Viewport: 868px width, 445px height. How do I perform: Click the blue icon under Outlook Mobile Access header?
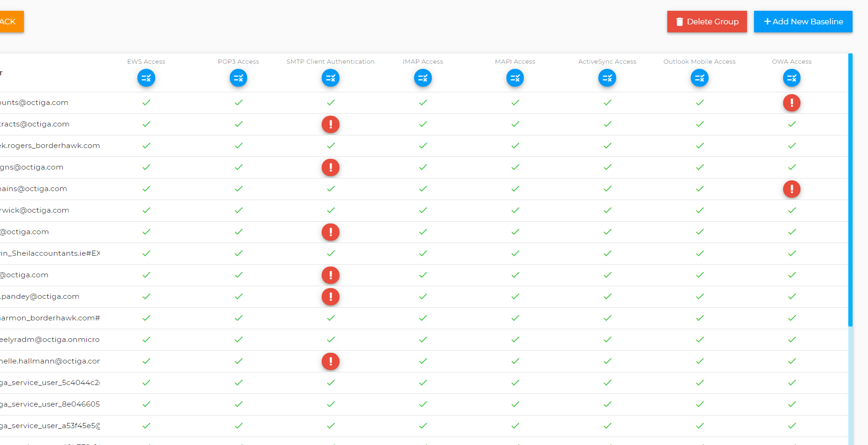click(699, 78)
